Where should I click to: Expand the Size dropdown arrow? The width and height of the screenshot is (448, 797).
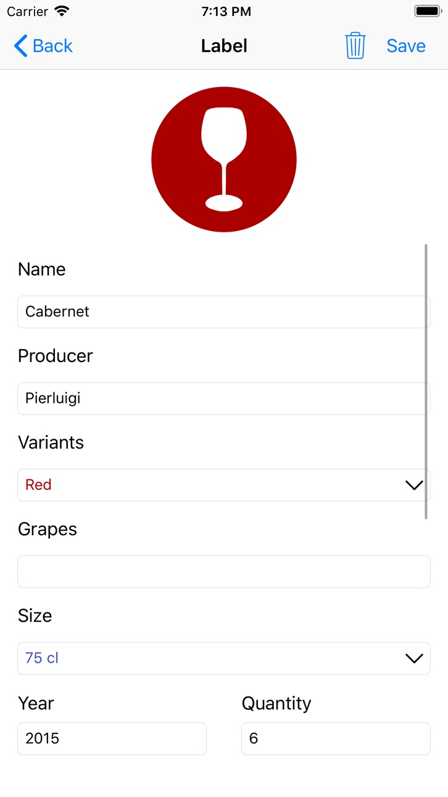click(x=414, y=658)
